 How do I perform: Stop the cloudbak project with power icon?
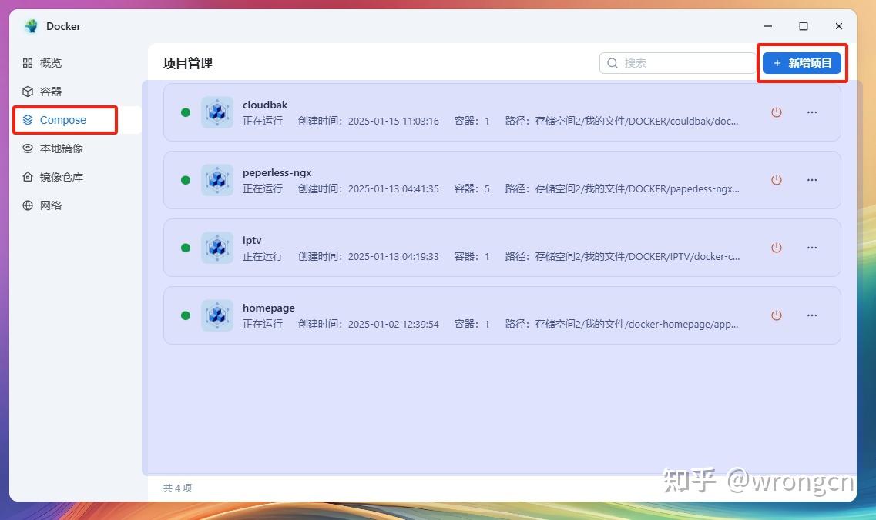[777, 112]
